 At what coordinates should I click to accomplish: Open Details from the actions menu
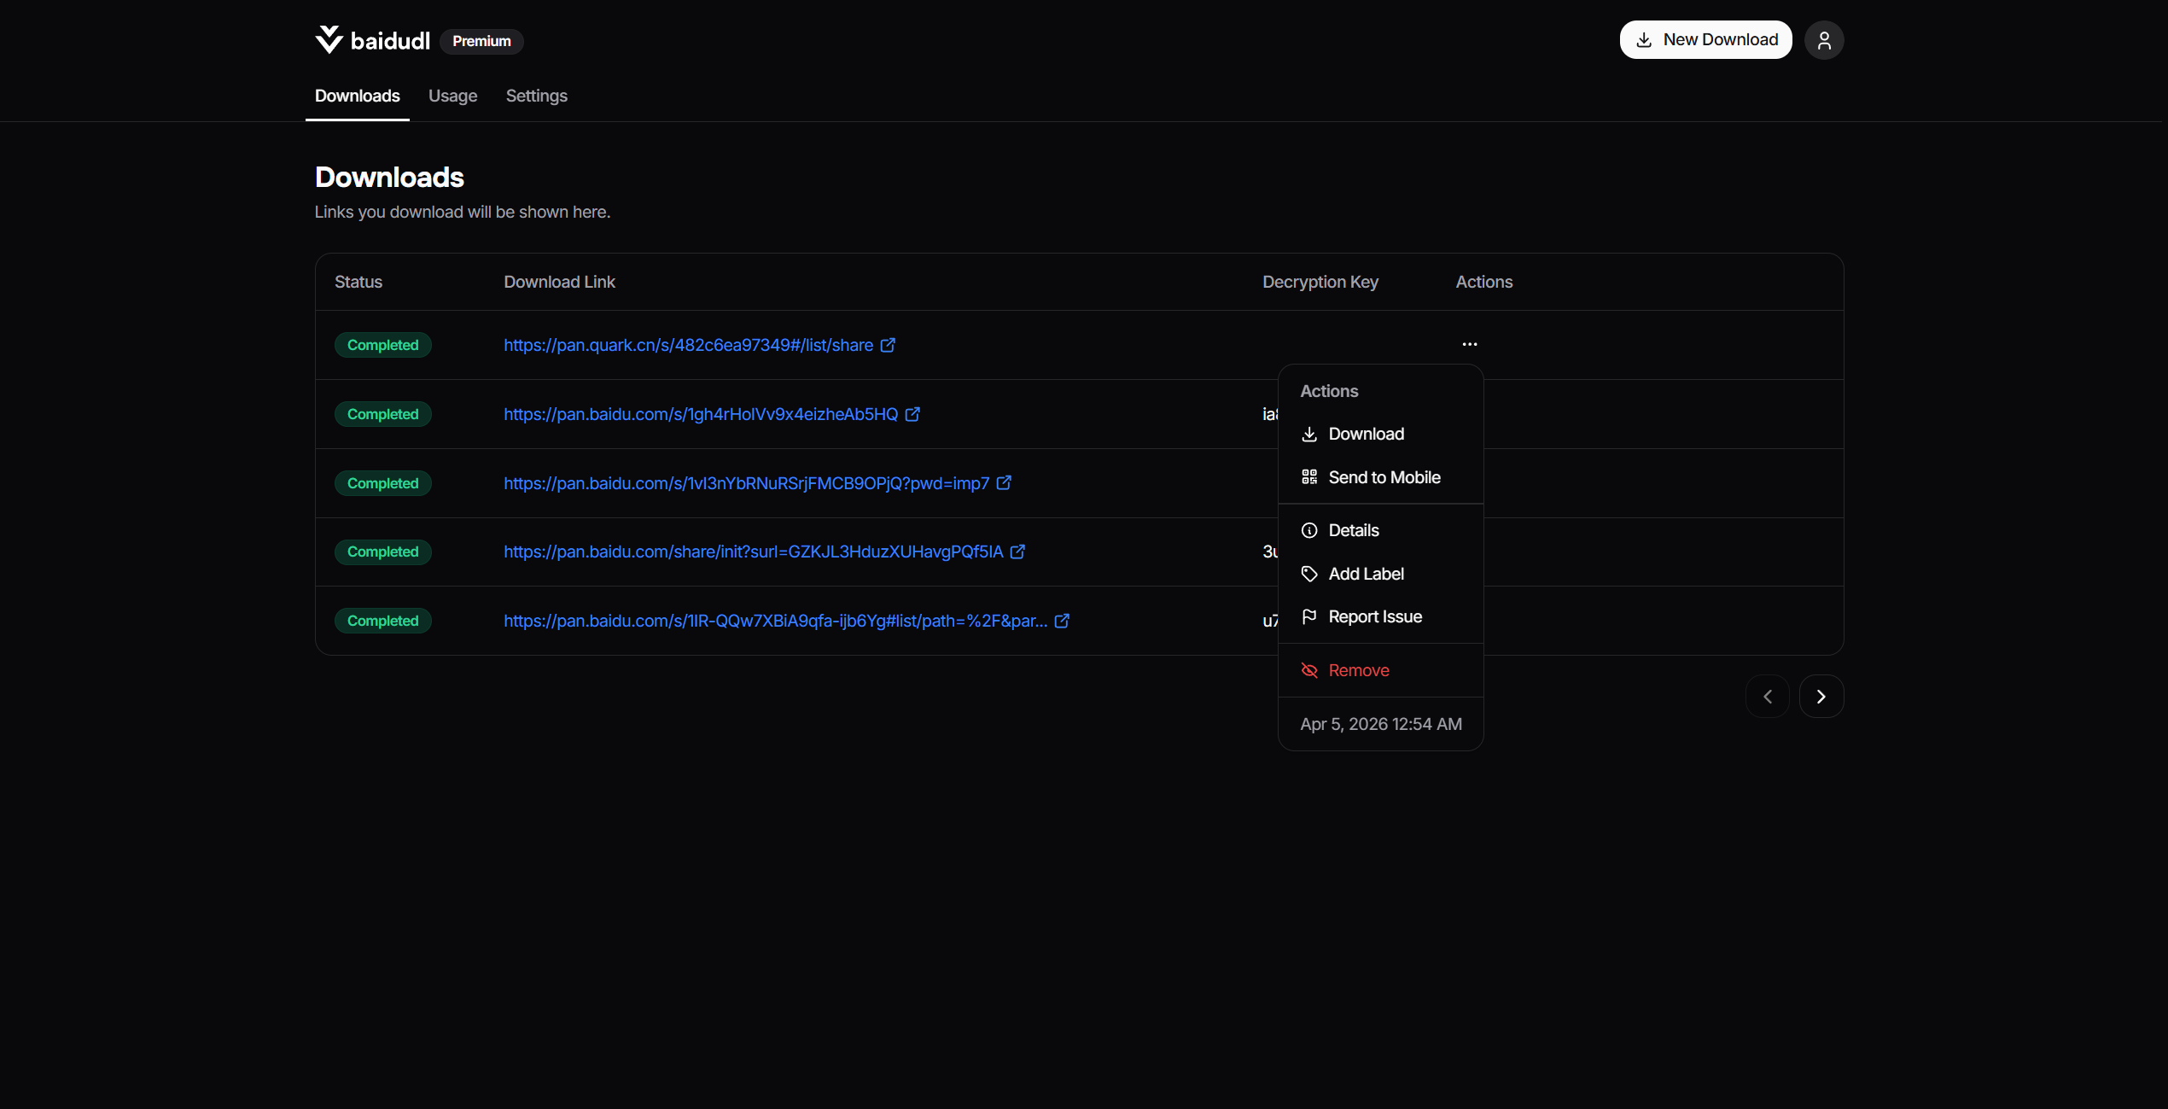click(x=1353, y=530)
